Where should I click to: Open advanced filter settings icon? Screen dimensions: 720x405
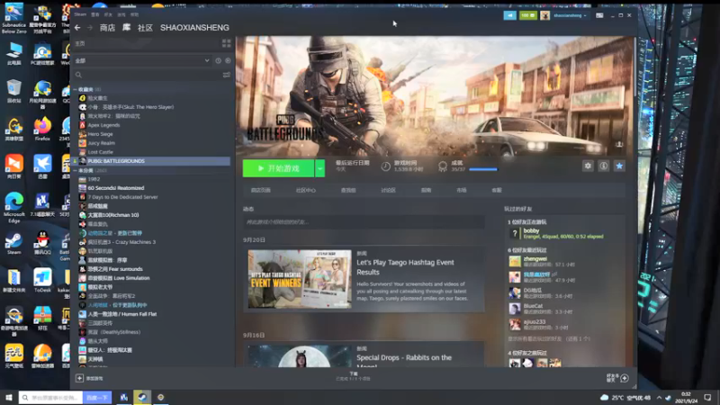(x=227, y=75)
